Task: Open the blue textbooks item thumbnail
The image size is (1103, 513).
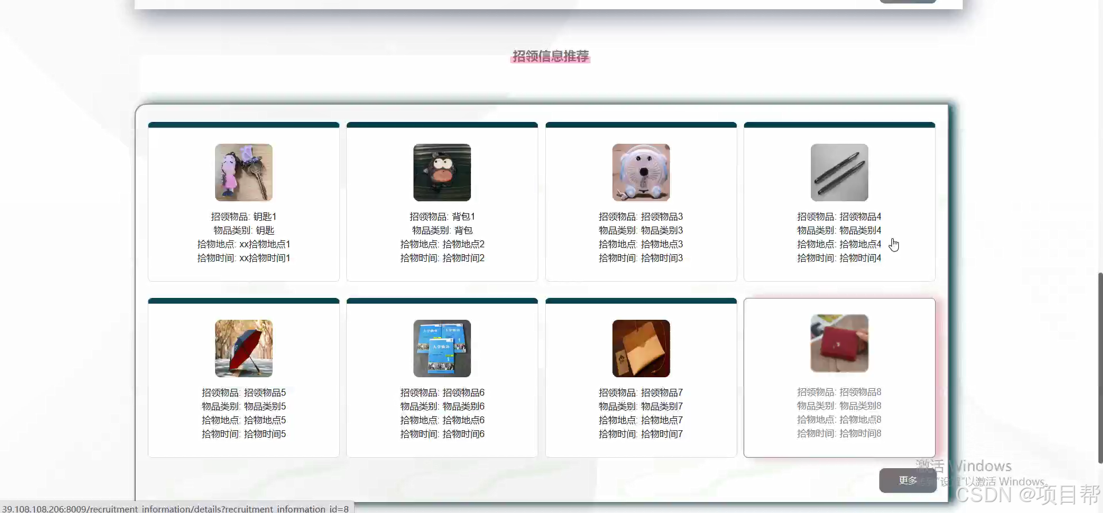Action: (442, 349)
